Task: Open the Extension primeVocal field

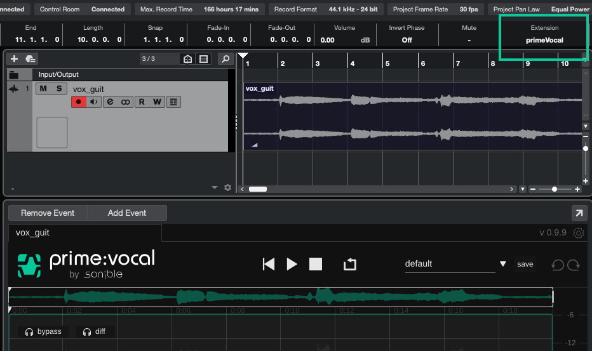Action: tap(544, 40)
